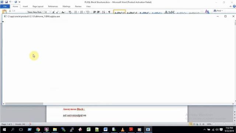This screenshot has height=133, width=236.
Task: Switch to Print Layout view button
Action: [x=191, y=124]
